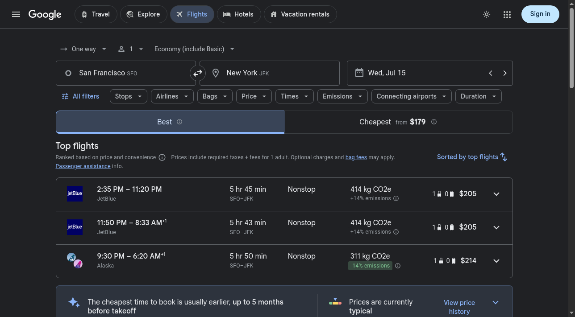Go to next departure date

click(505, 73)
